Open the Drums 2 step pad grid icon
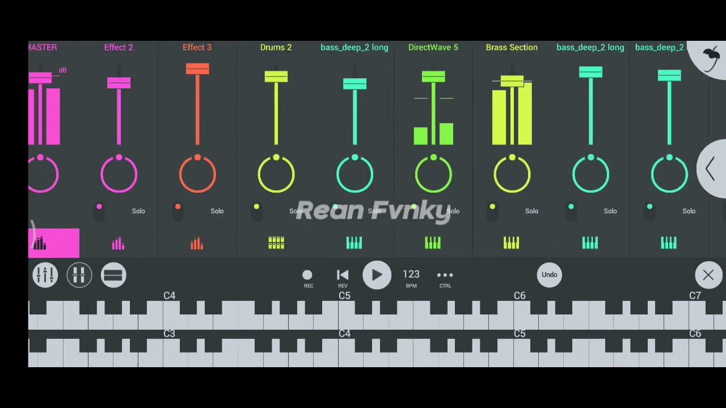 tap(276, 243)
